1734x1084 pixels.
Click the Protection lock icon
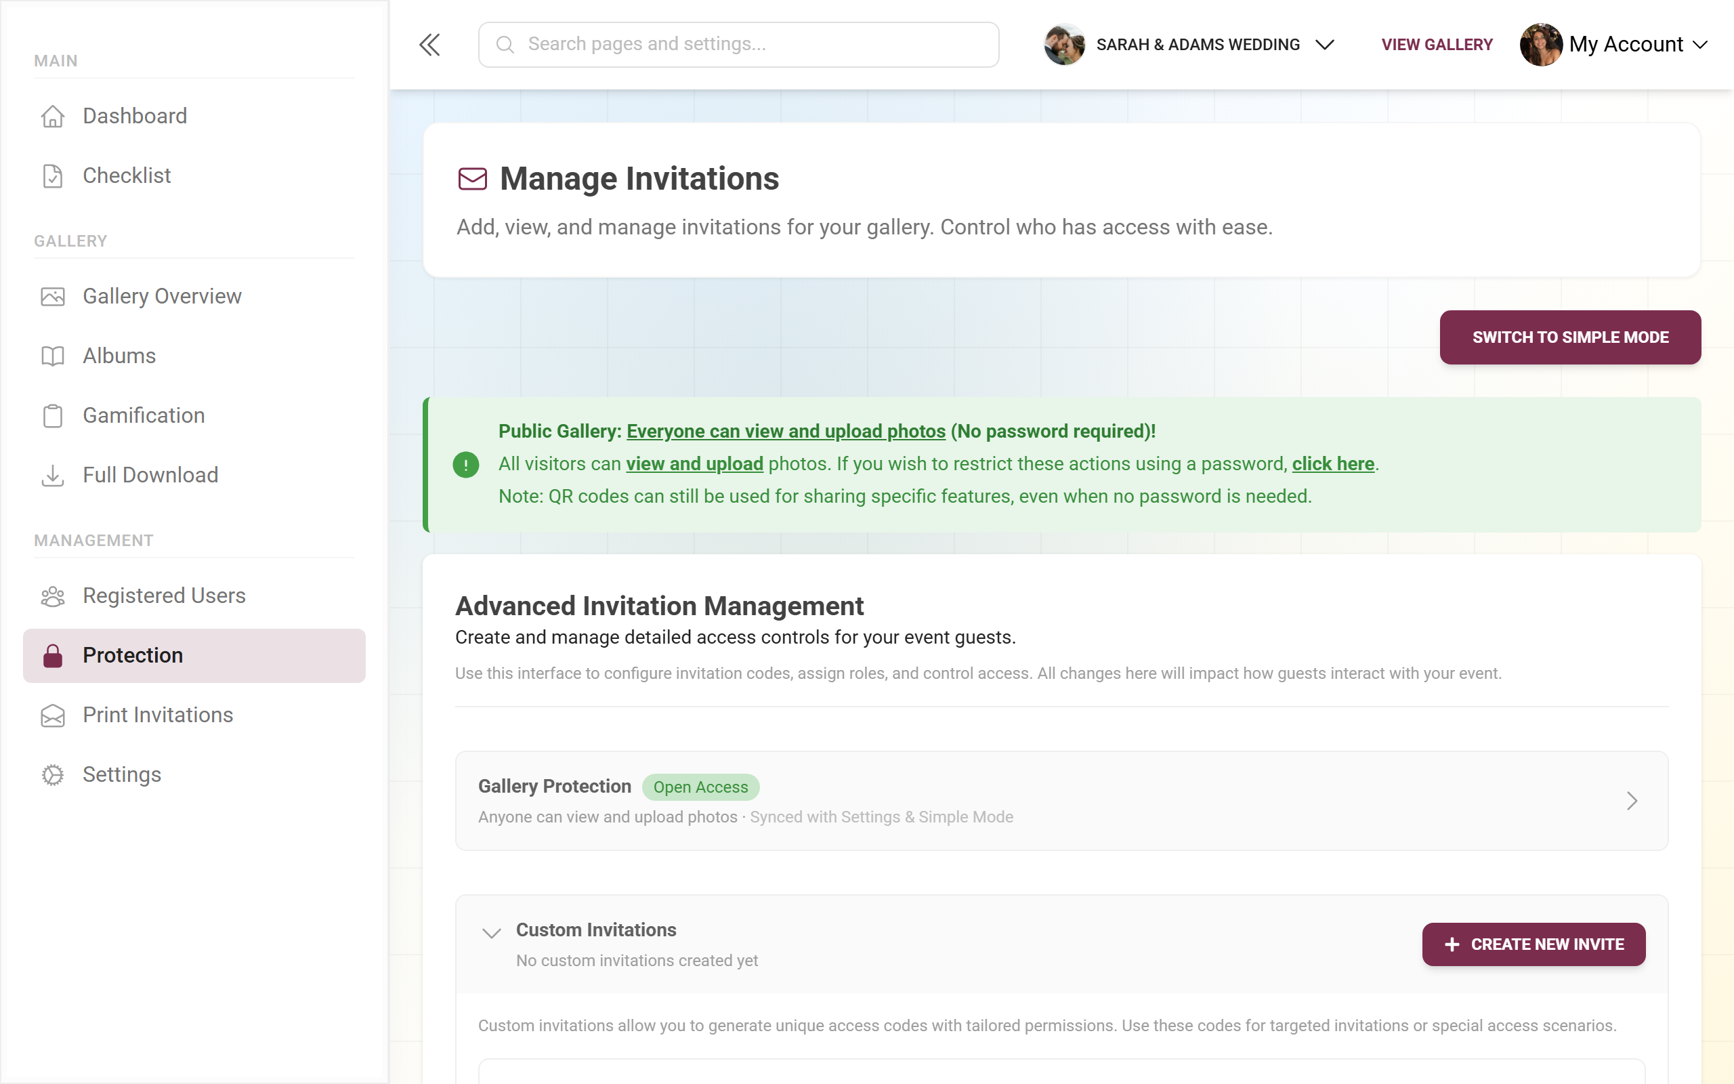click(52, 655)
